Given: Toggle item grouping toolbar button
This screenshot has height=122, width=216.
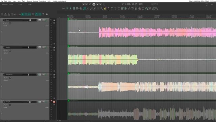Looking at the screenshot, I should click(x=29, y=14).
